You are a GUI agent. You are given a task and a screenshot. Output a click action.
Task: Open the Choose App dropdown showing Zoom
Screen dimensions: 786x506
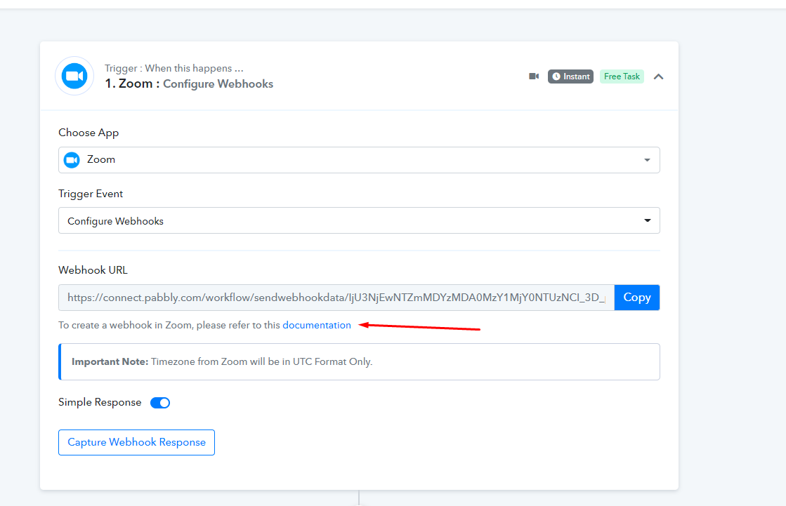tap(359, 160)
